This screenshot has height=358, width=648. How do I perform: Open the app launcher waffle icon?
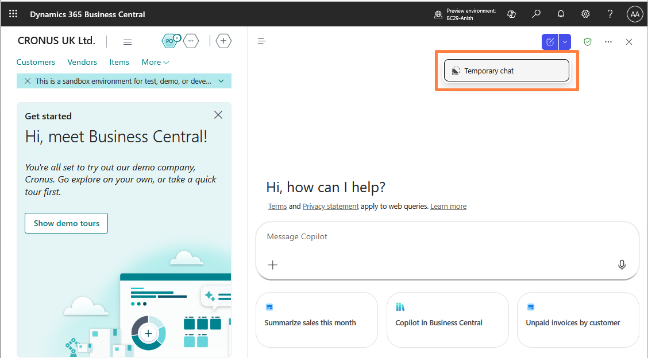point(13,14)
